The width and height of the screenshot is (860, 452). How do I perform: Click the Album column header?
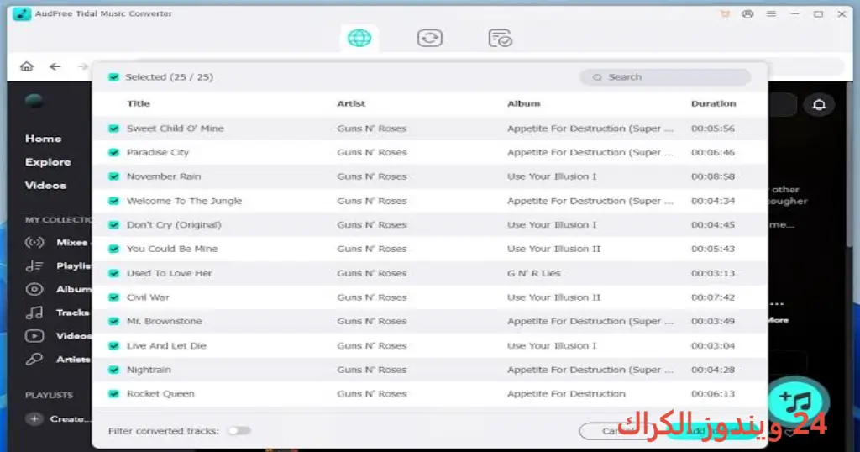point(524,103)
